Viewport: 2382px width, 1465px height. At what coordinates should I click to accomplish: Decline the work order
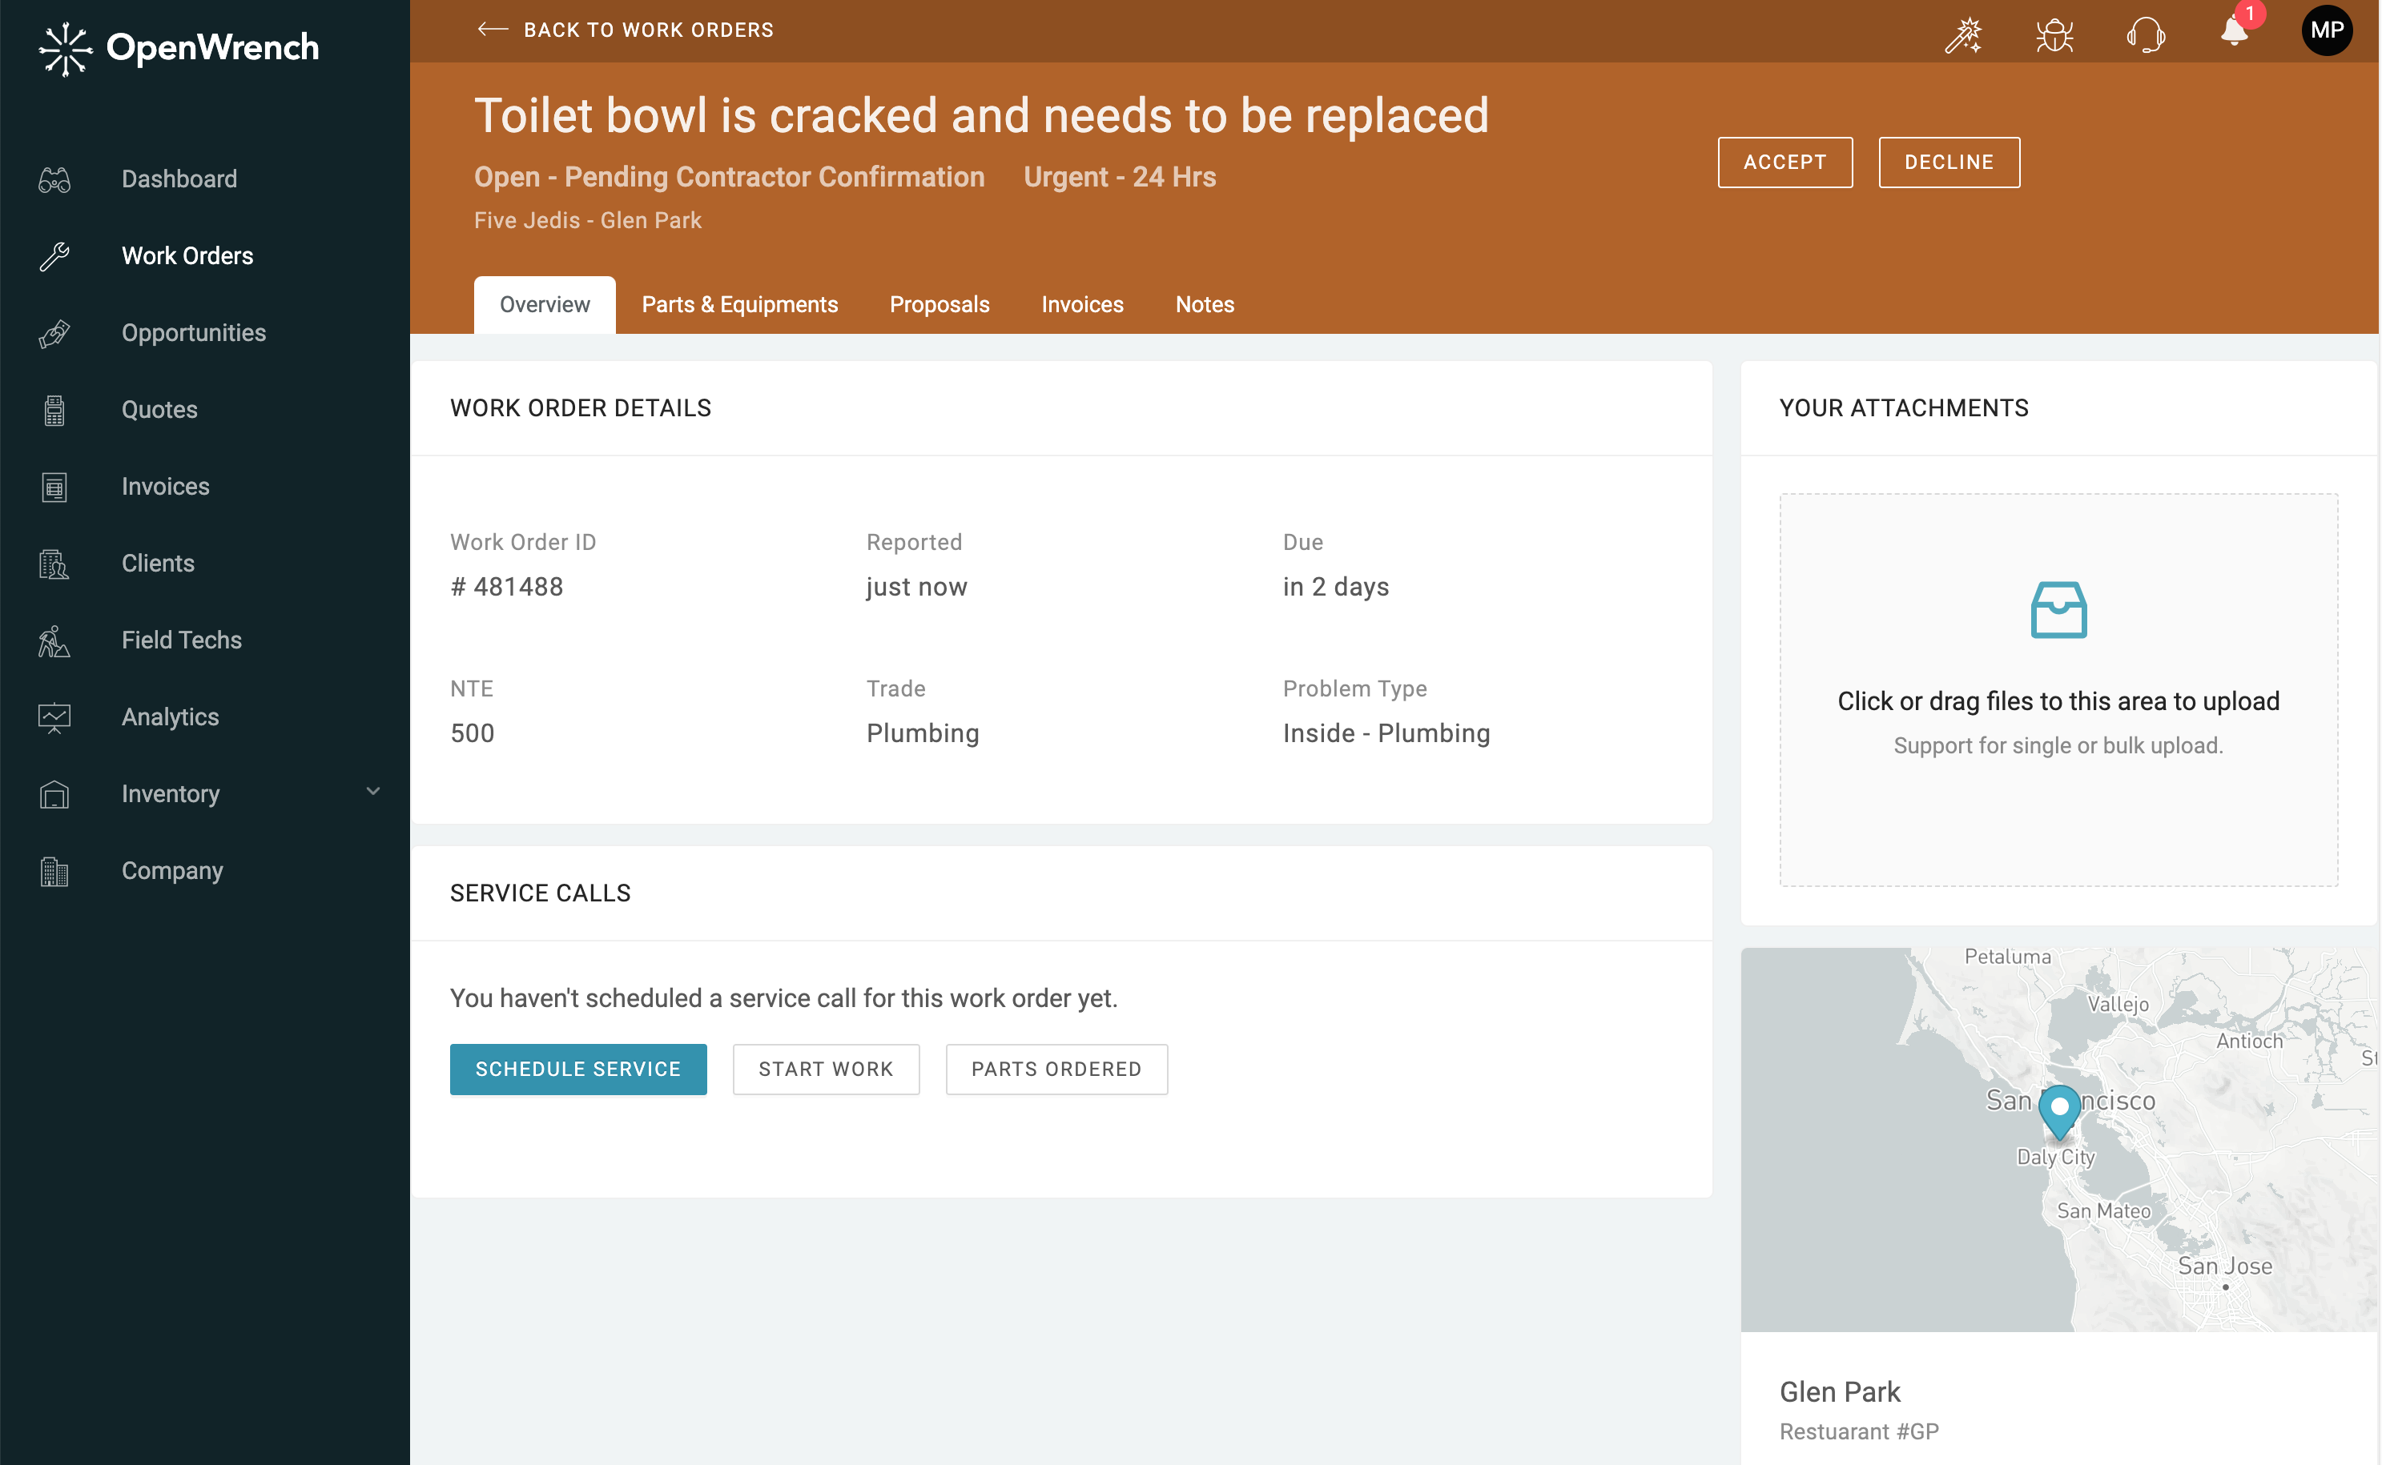[x=1949, y=162]
